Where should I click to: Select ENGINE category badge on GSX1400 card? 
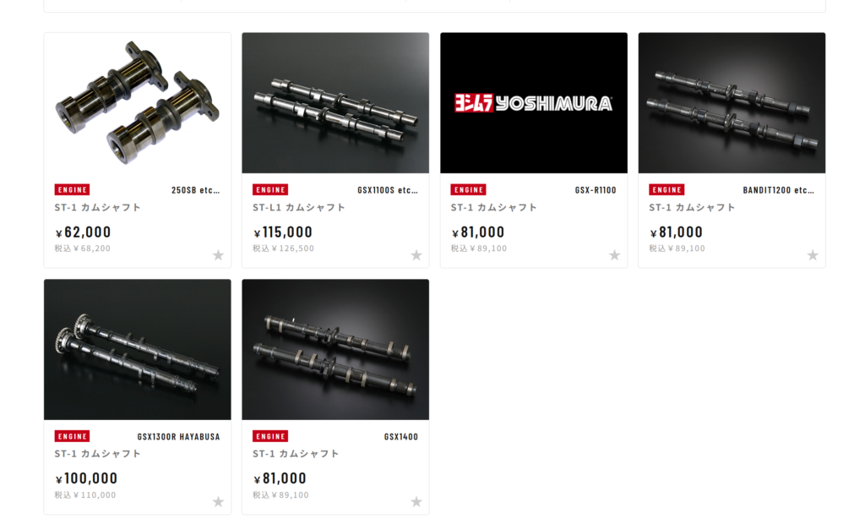pos(270,436)
